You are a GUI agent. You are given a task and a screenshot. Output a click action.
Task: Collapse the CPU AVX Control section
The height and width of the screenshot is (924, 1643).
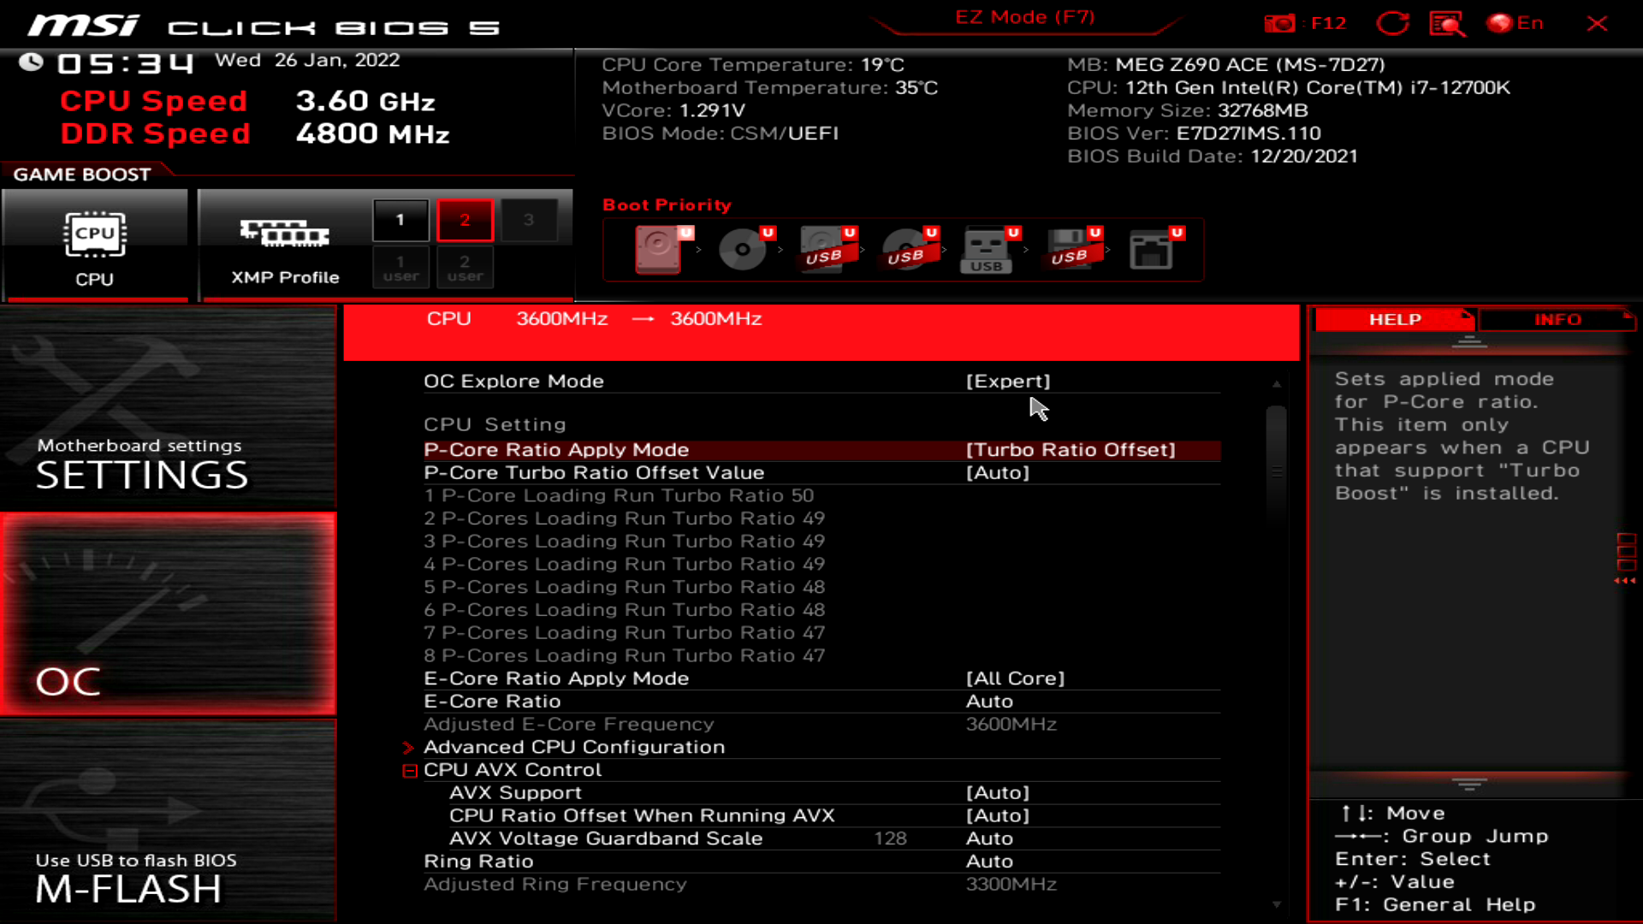tap(409, 769)
